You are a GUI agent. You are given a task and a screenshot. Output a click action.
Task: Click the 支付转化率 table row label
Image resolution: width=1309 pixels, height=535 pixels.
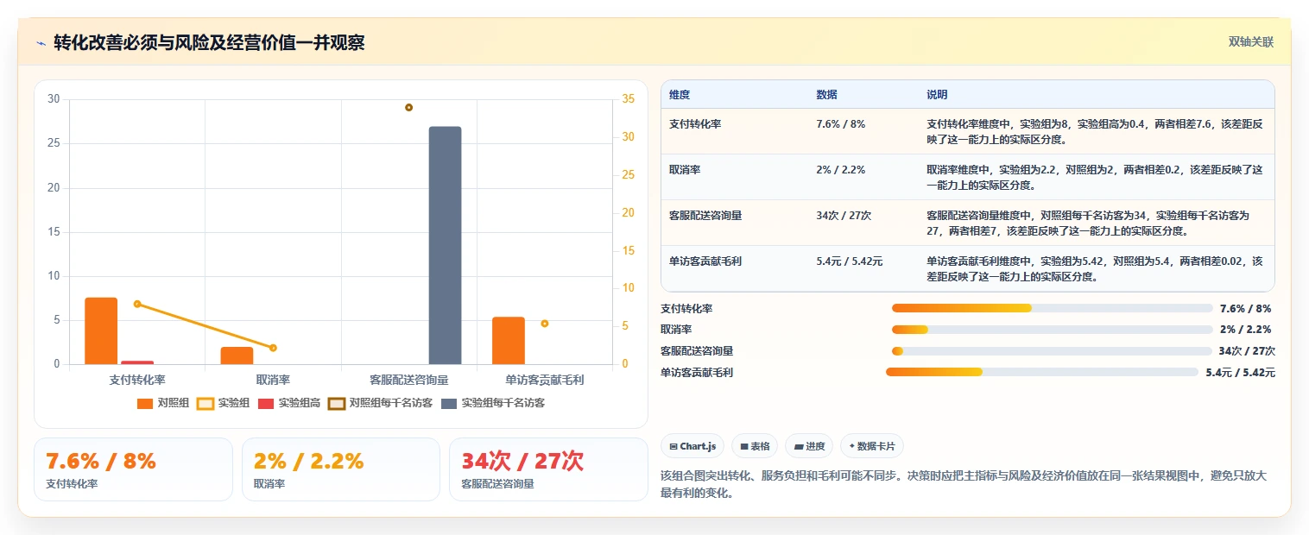(x=695, y=123)
